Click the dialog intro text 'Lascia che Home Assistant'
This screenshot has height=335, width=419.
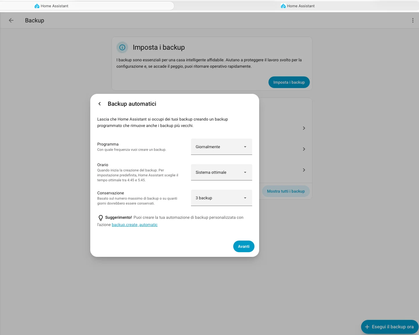point(162,122)
